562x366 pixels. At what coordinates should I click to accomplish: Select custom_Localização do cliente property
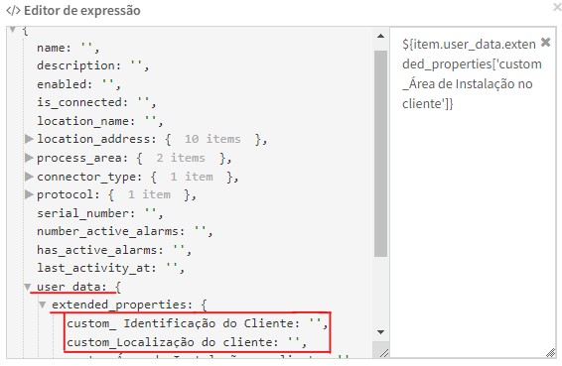click(173, 342)
